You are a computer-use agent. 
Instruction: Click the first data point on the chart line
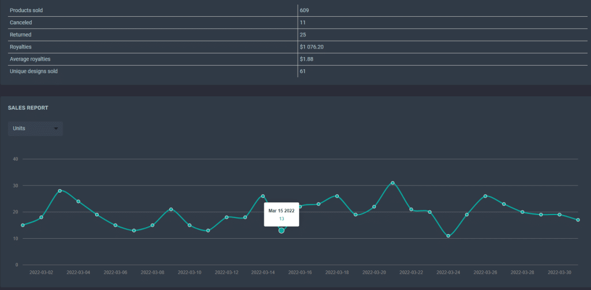[23, 225]
